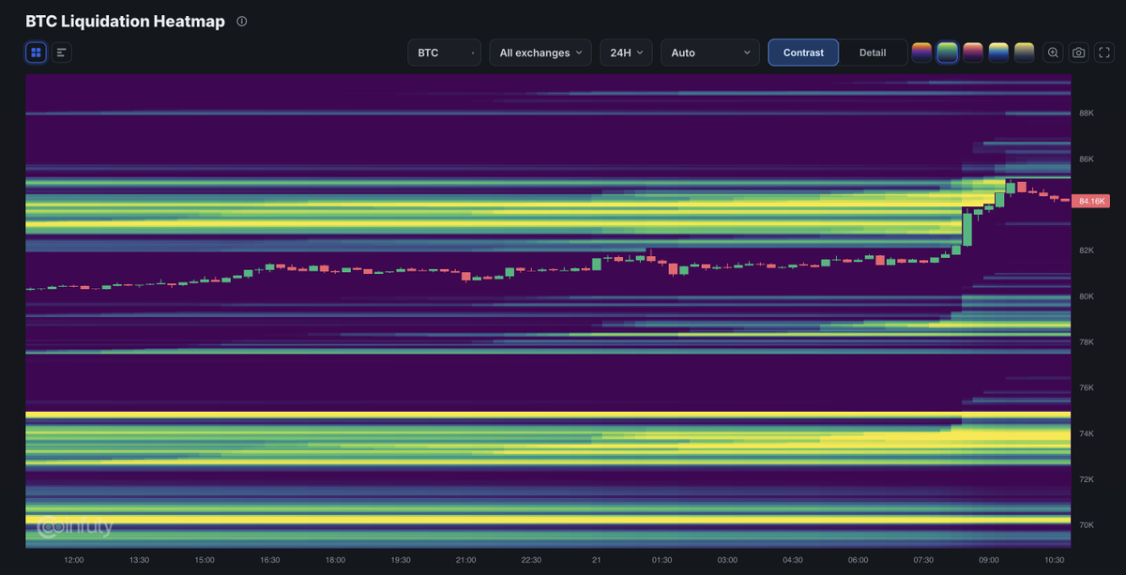Open the Auto scale dropdown
This screenshot has width=1126, height=575.
pos(710,53)
